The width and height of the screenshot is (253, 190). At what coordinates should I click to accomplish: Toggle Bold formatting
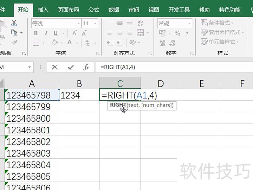click(x=36, y=33)
